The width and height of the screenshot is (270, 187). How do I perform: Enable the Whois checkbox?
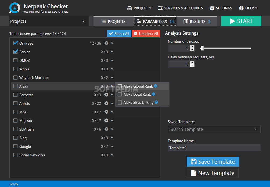tap(16, 69)
